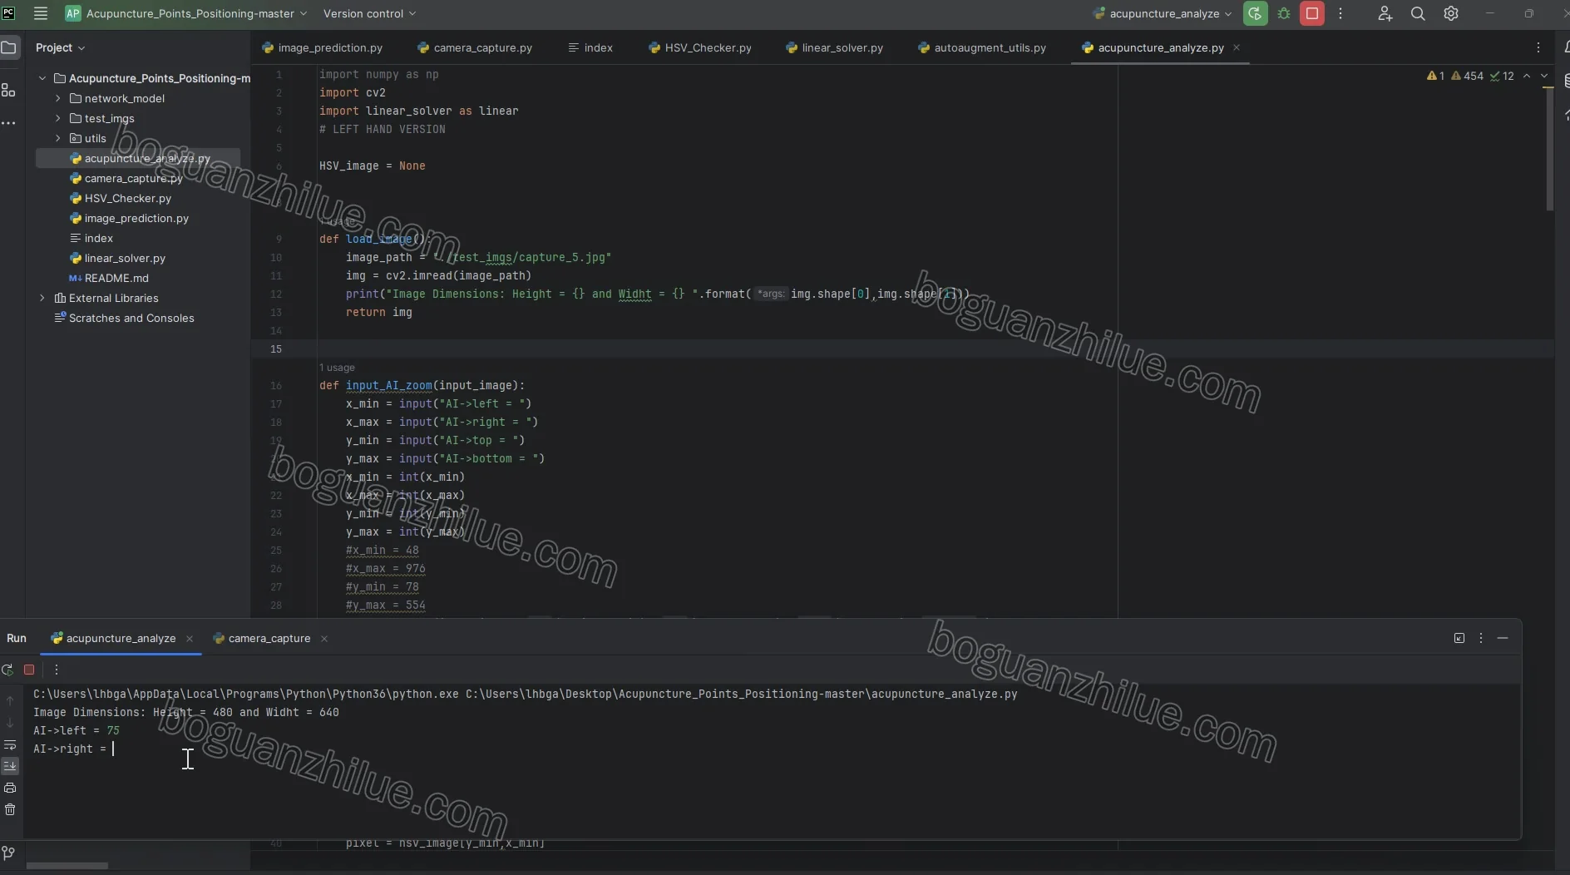
Task: Open acupuncture_analyze run configuration dropdown
Action: [1163, 13]
